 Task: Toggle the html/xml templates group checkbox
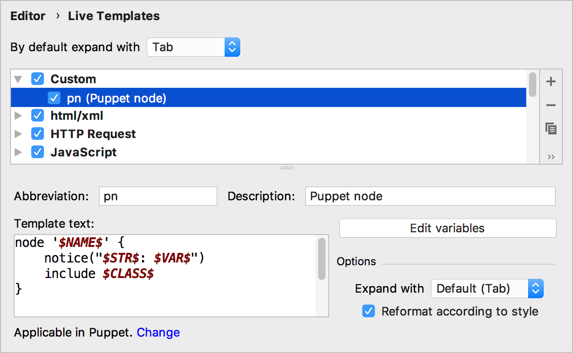click(37, 115)
